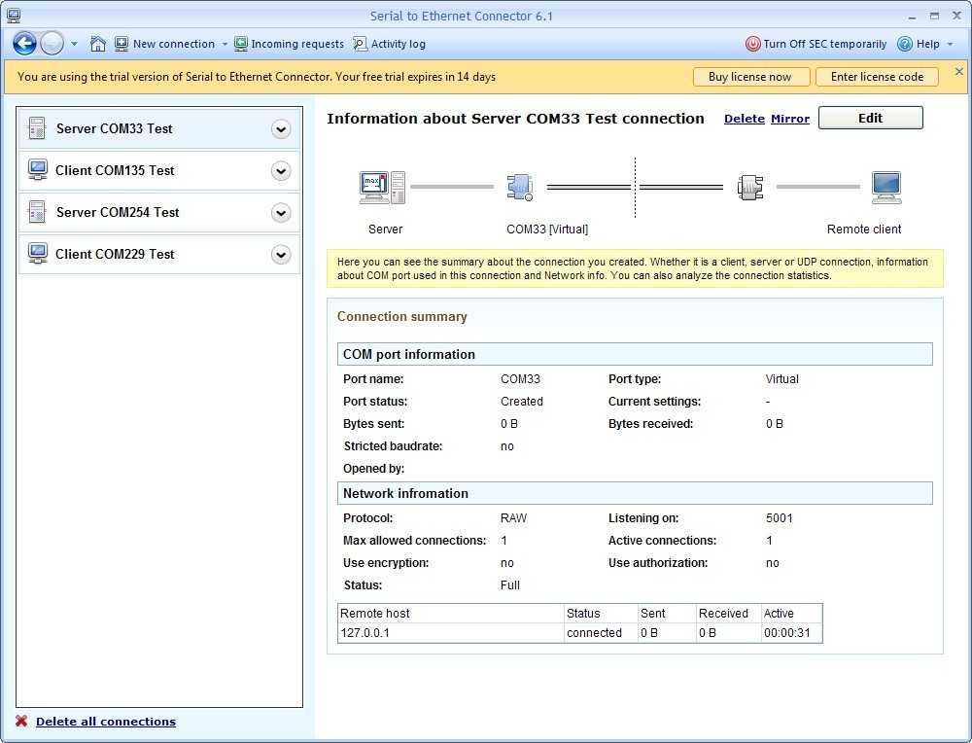The image size is (972, 743).
Task: Click the 'Full' status value
Action: (x=509, y=584)
